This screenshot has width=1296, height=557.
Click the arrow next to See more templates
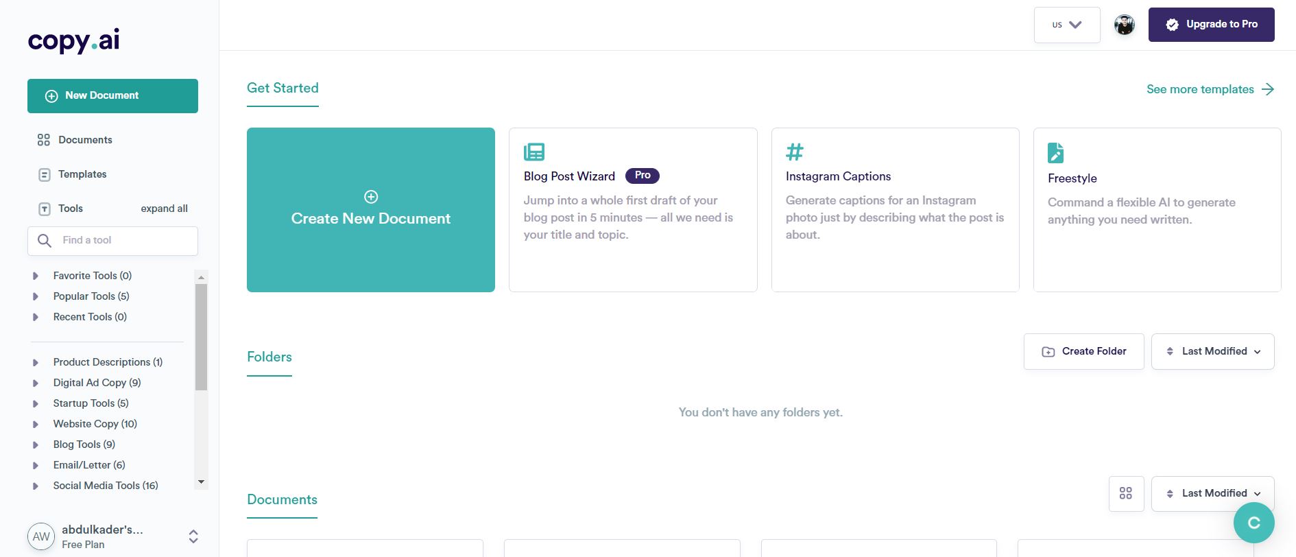[1268, 89]
